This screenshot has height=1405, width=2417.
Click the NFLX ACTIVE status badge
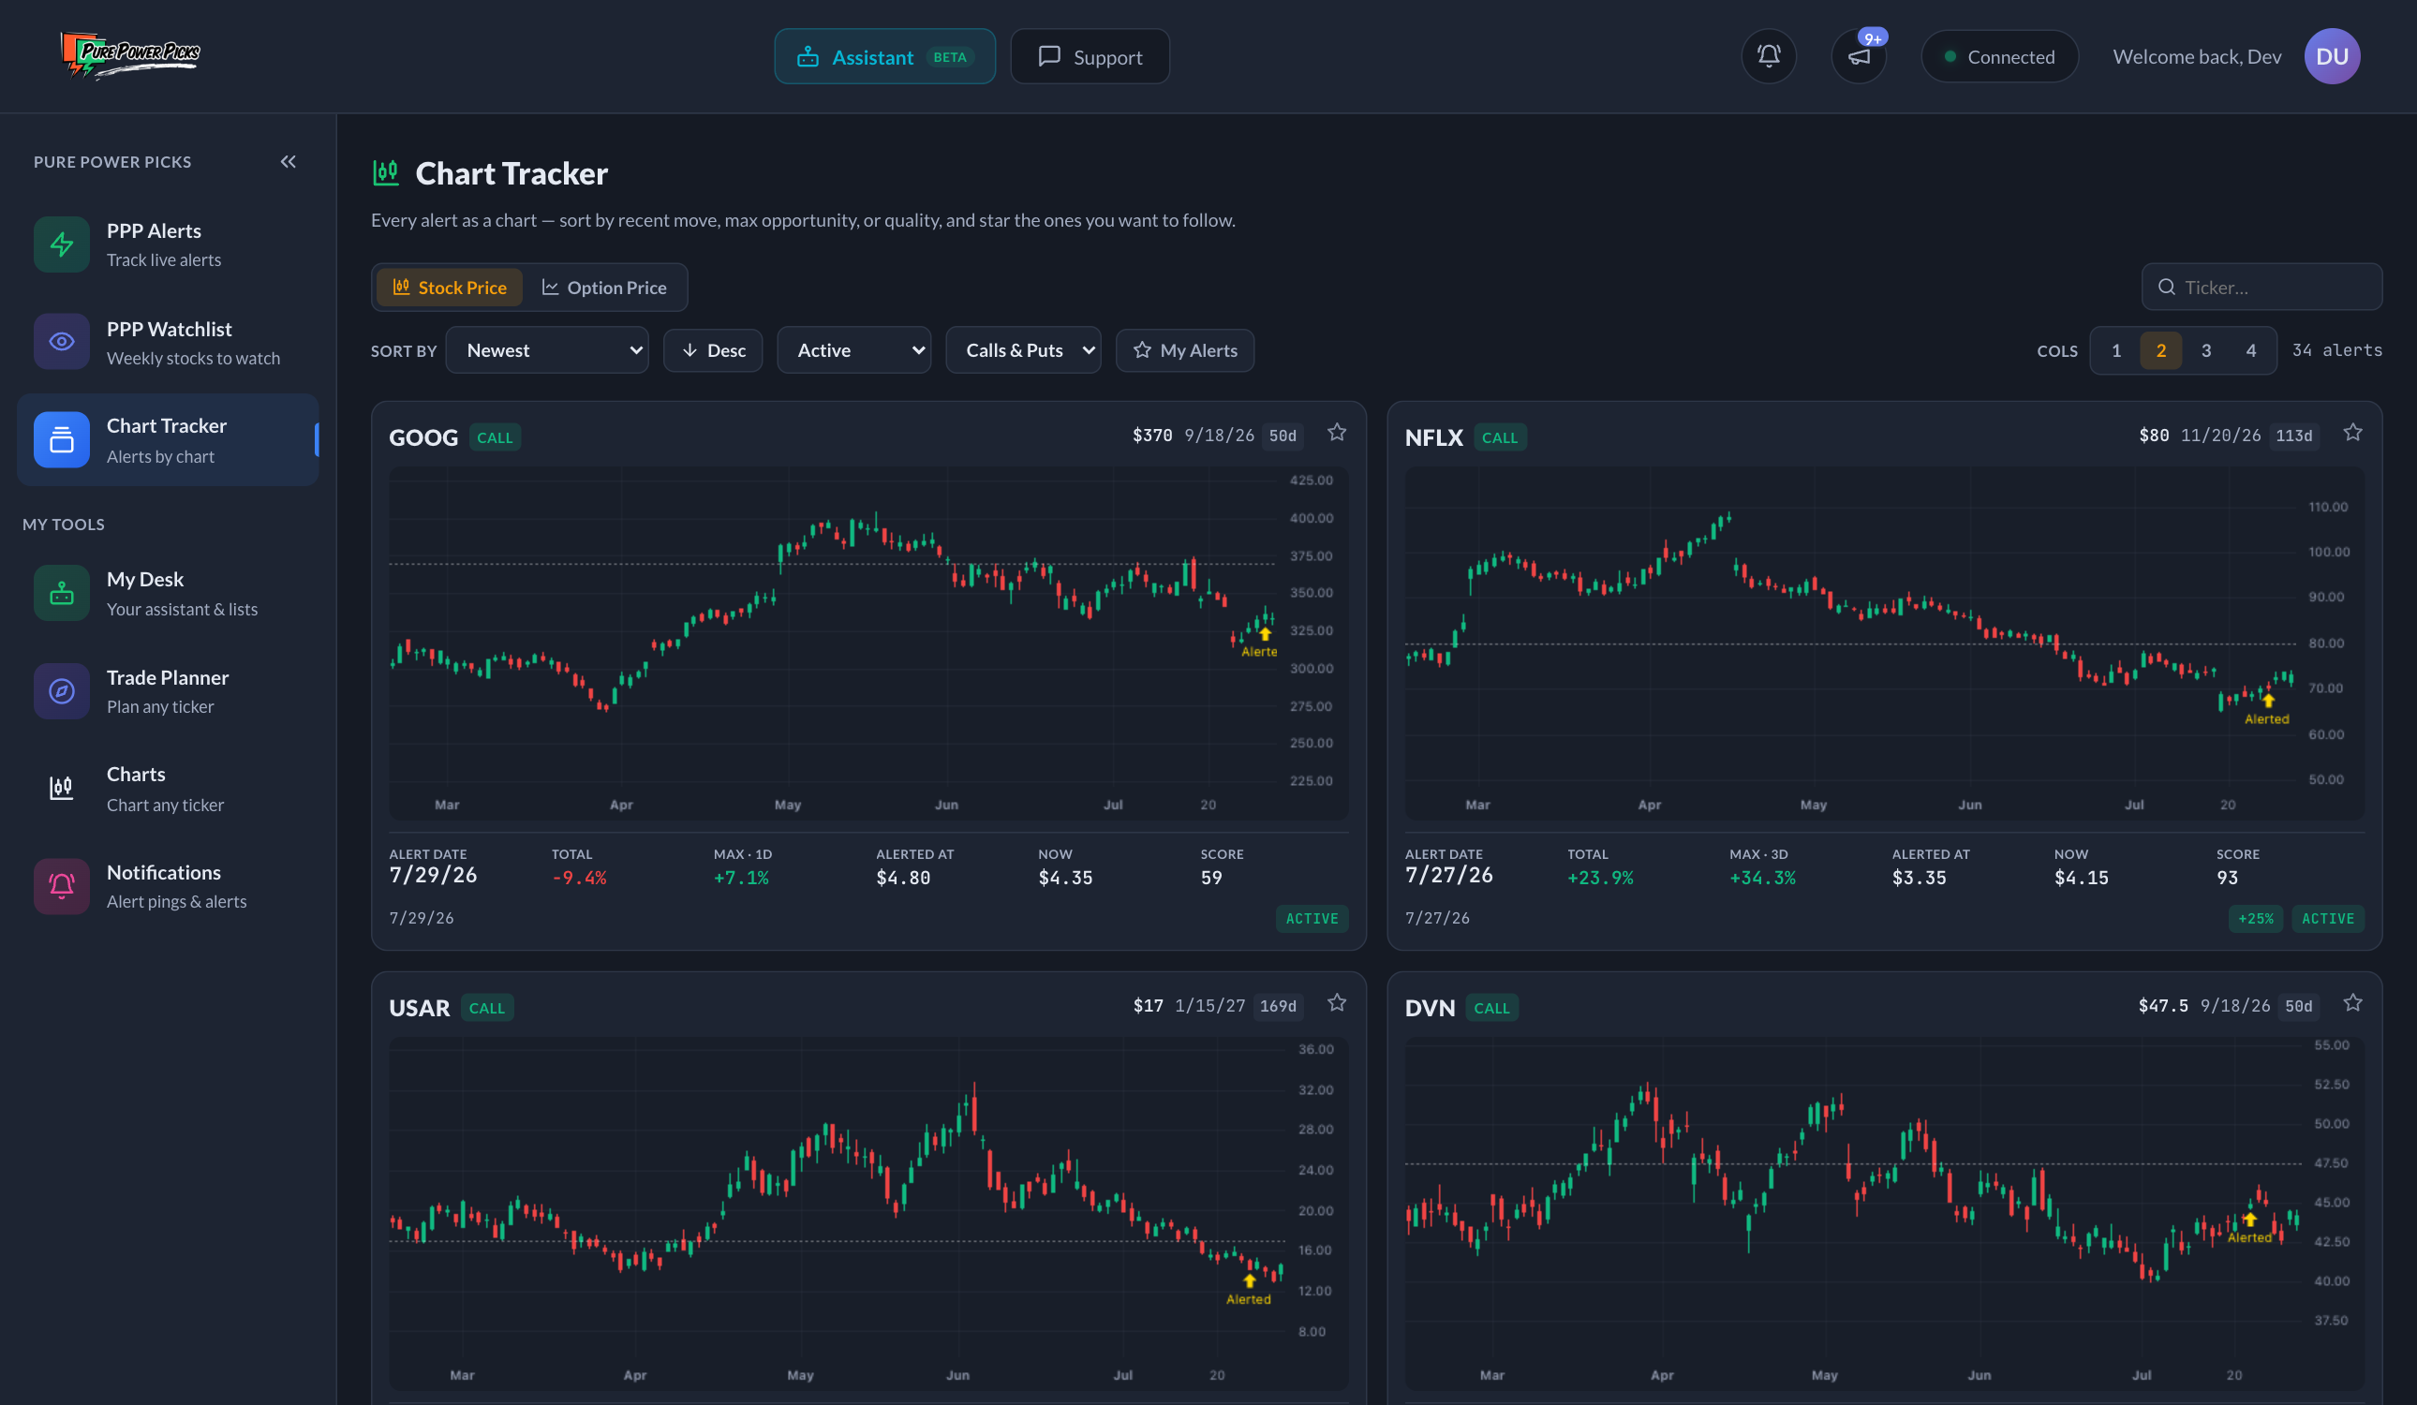[x=2328, y=919]
